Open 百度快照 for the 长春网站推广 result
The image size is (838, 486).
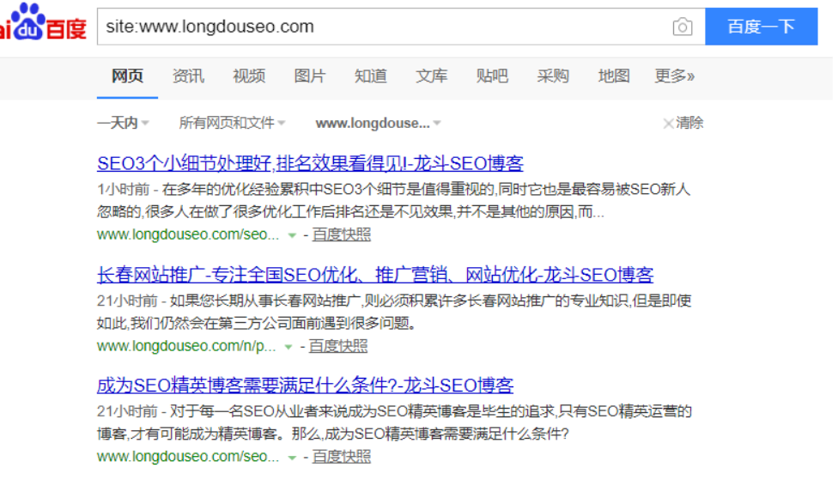[340, 348]
